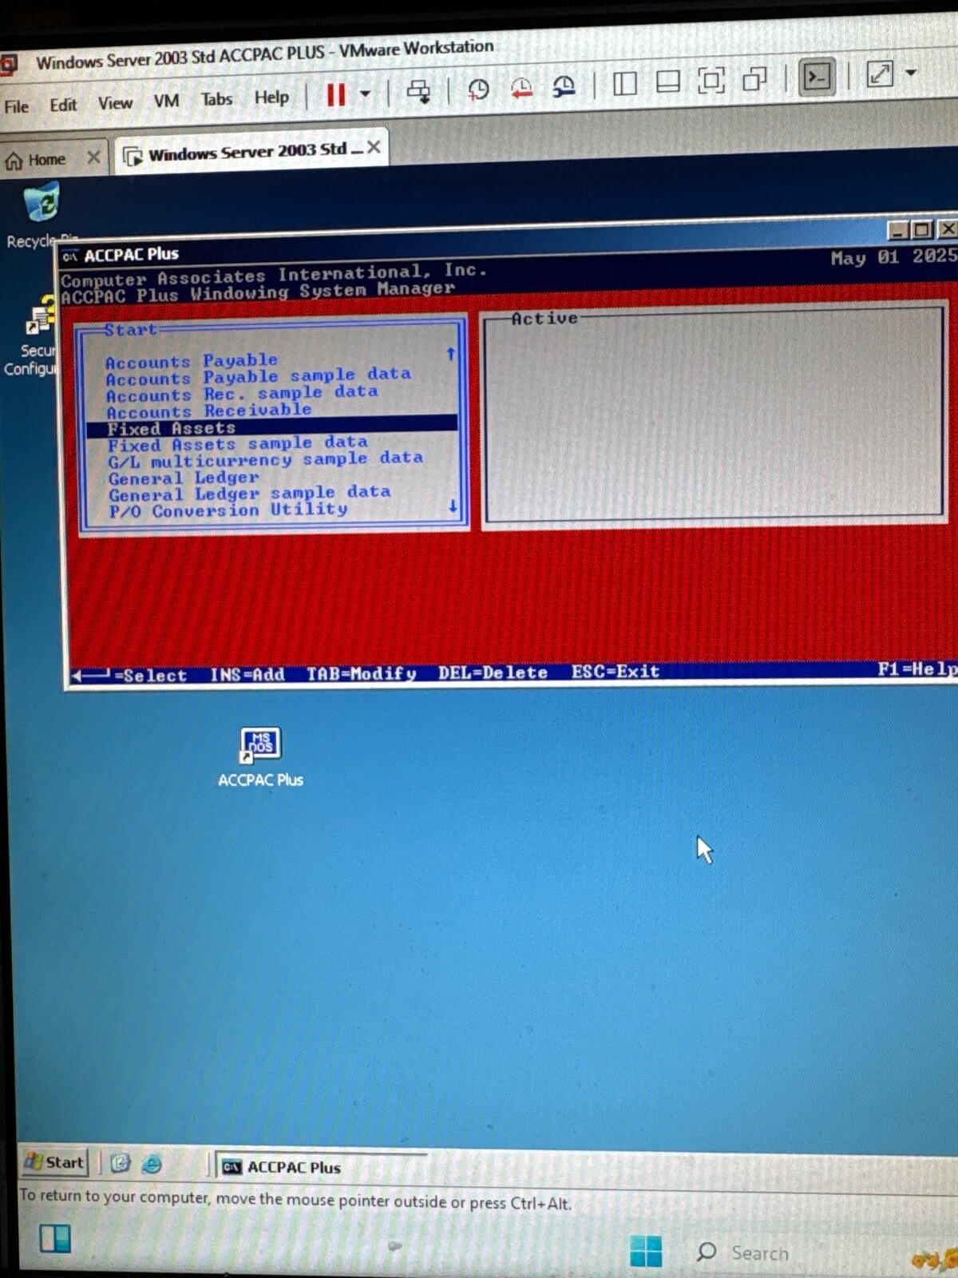Click TAB=Modify in the key bar

coord(362,674)
